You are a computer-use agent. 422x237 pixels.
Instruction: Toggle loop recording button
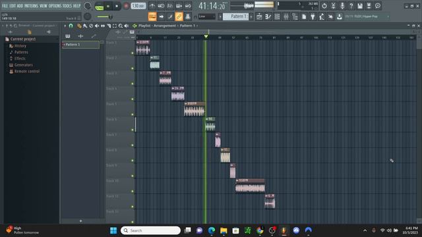click(188, 6)
